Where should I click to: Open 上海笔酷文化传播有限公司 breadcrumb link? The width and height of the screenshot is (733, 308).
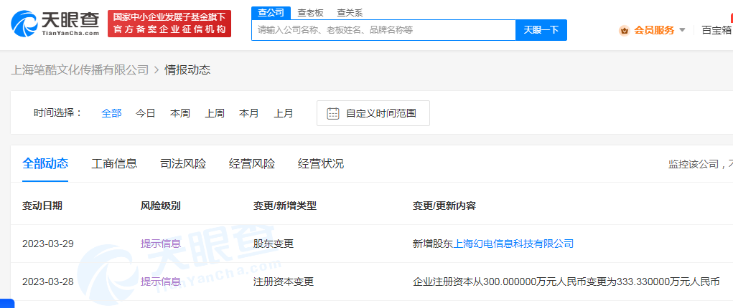[x=80, y=70]
